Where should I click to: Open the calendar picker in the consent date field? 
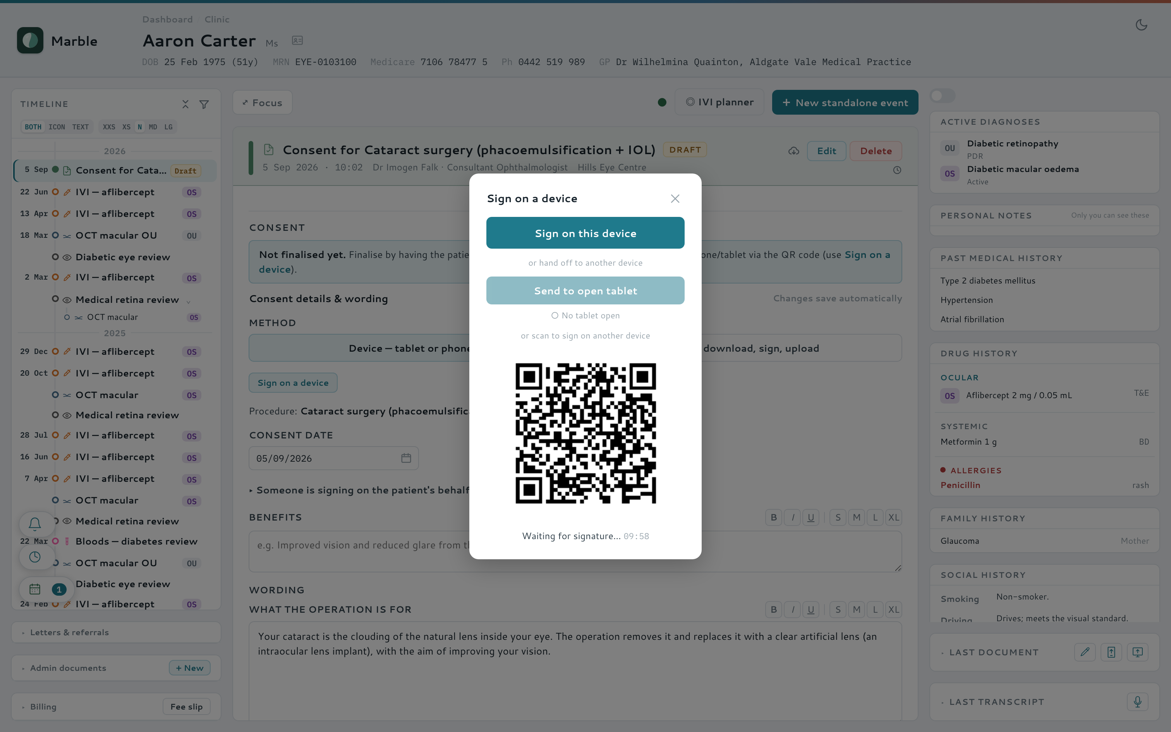pyautogui.click(x=406, y=458)
